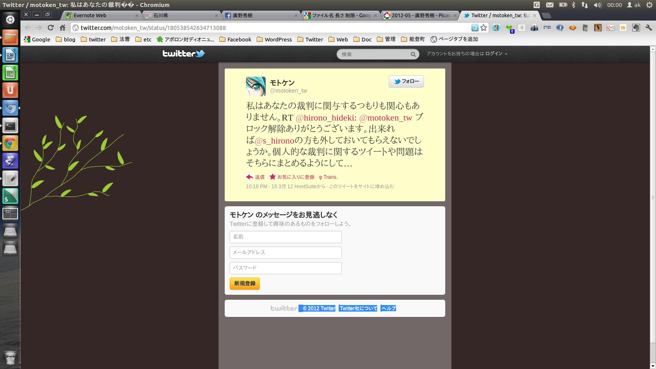Reload the current page
This screenshot has height=369, width=656.
50,27
